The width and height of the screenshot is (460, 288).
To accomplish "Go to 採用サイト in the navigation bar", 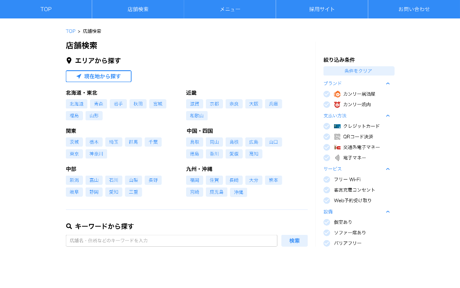I will 322,9.
